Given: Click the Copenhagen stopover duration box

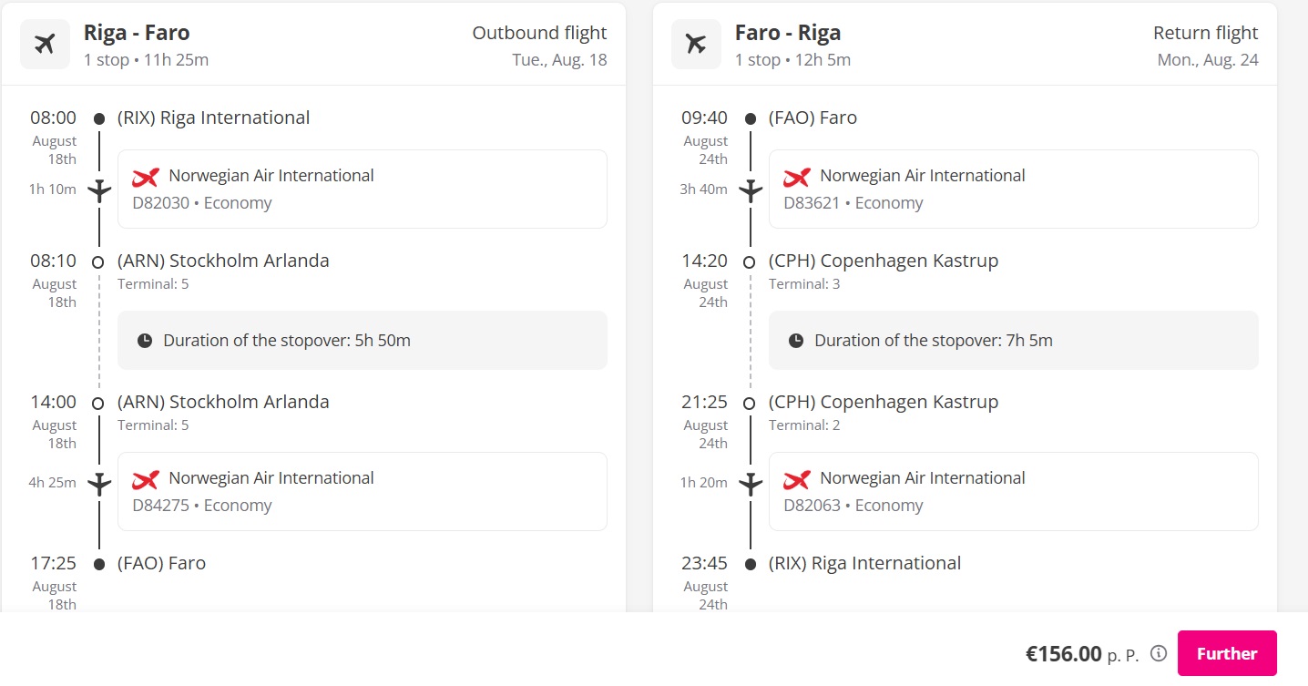Looking at the screenshot, I should coord(1014,341).
